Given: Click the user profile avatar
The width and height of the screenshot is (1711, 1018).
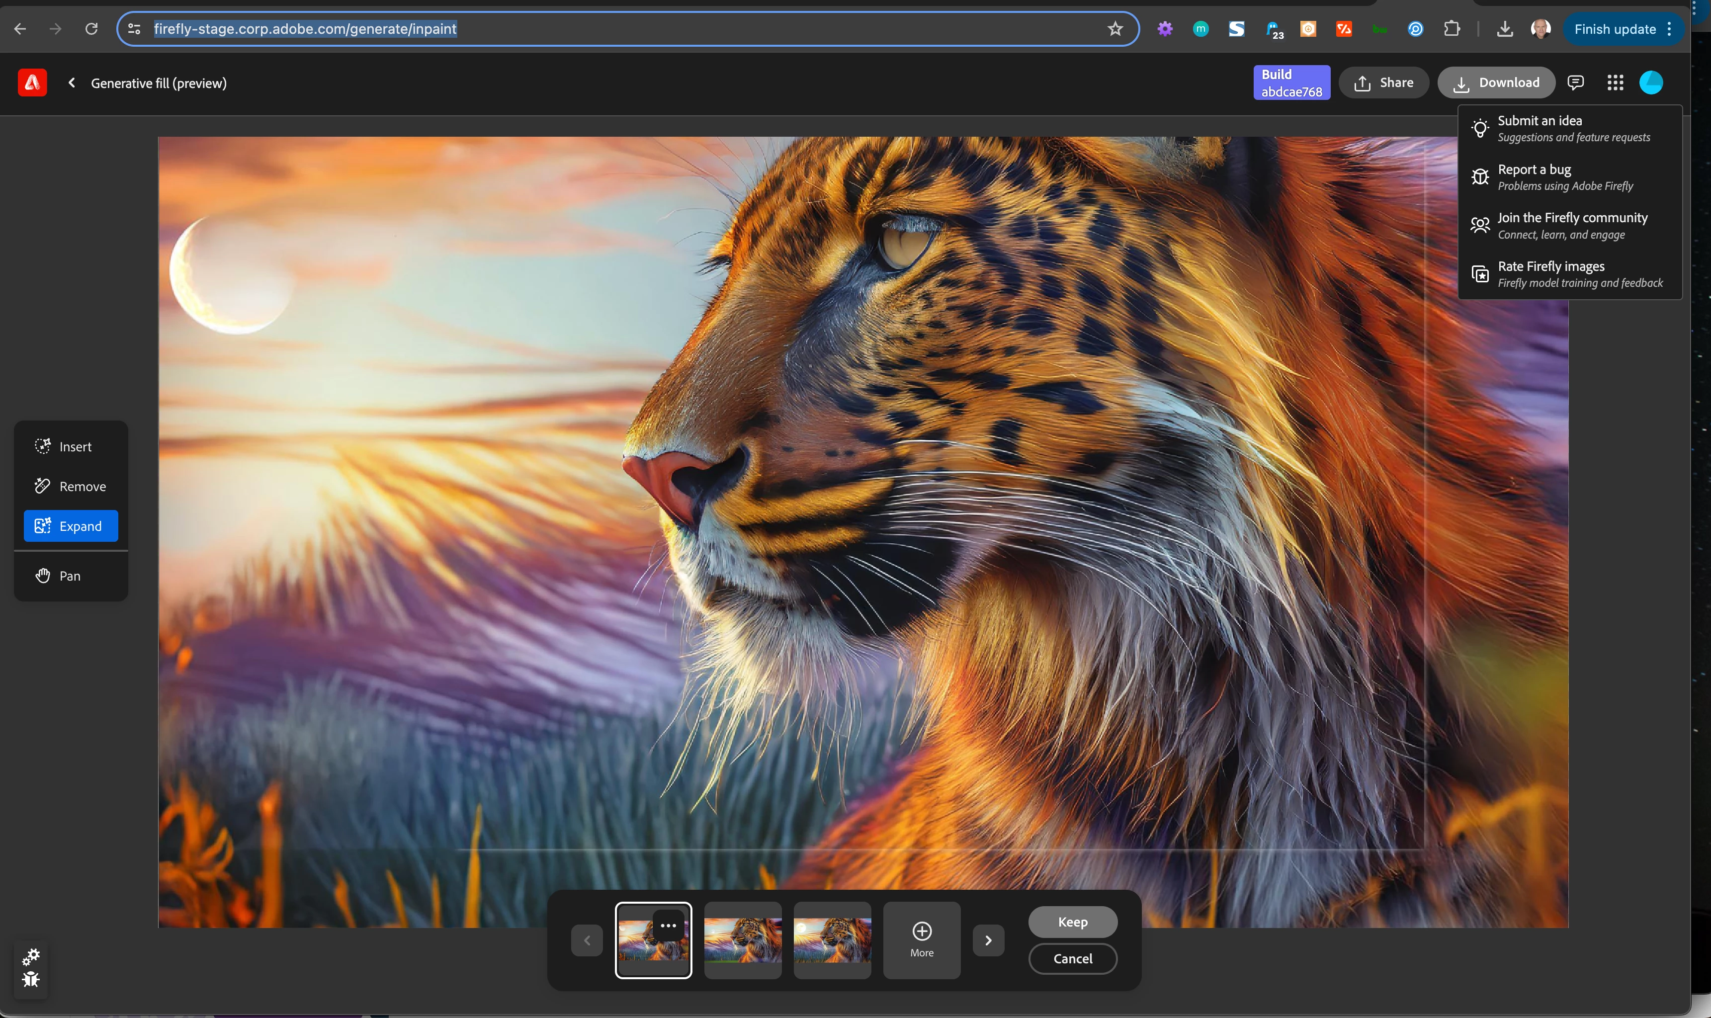Looking at the screenshot, I should (1651, 83).
